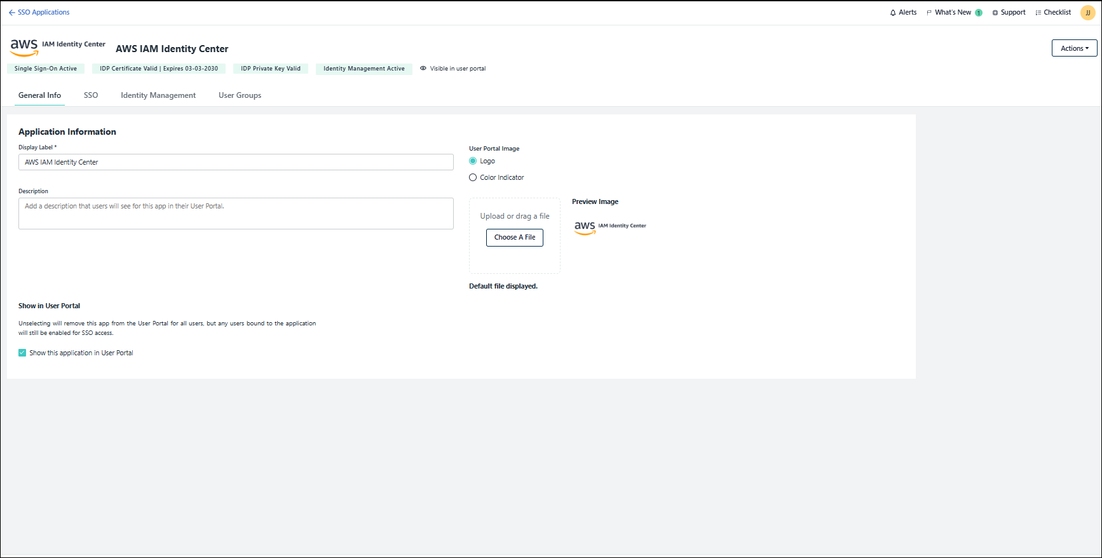Click the AWS preview image thumbnail

(x=610, y=227)
